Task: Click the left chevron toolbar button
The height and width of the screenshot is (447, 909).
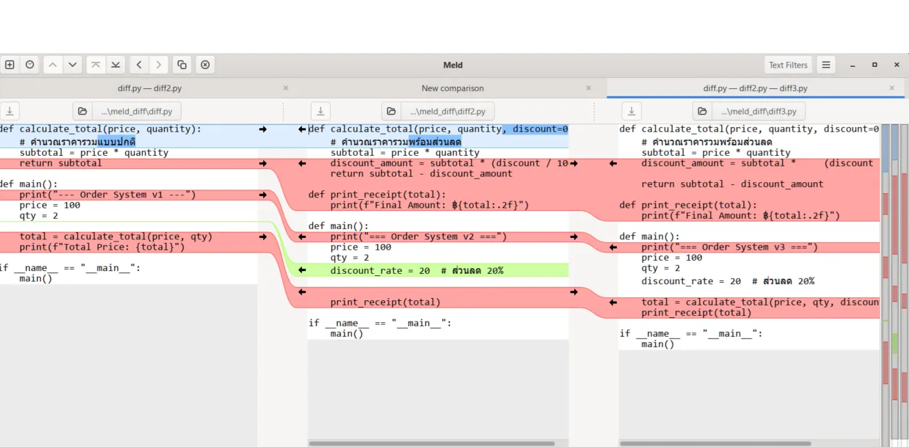Action: pyautogui.click(x=139, y=65)
